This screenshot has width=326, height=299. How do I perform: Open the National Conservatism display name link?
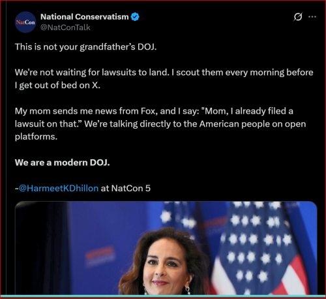pos(85,17)
